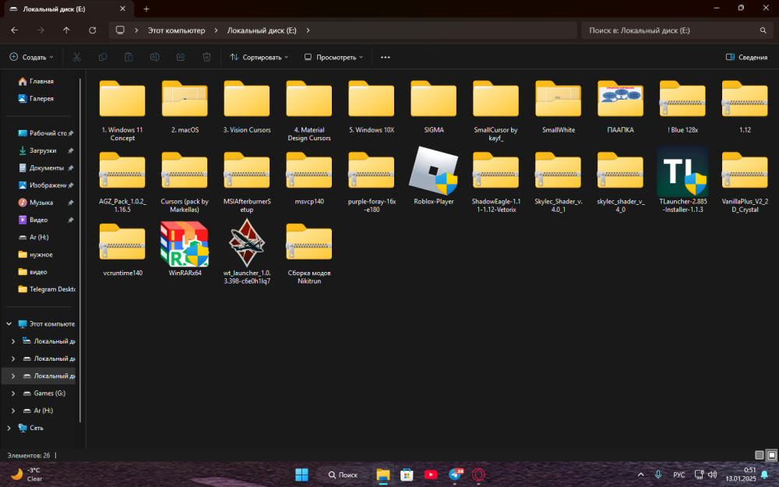Image resolution: width=779 pixels, height=487 pixels.
Task: Select the vcruntime140 zip archive
Action: (122, 242)
